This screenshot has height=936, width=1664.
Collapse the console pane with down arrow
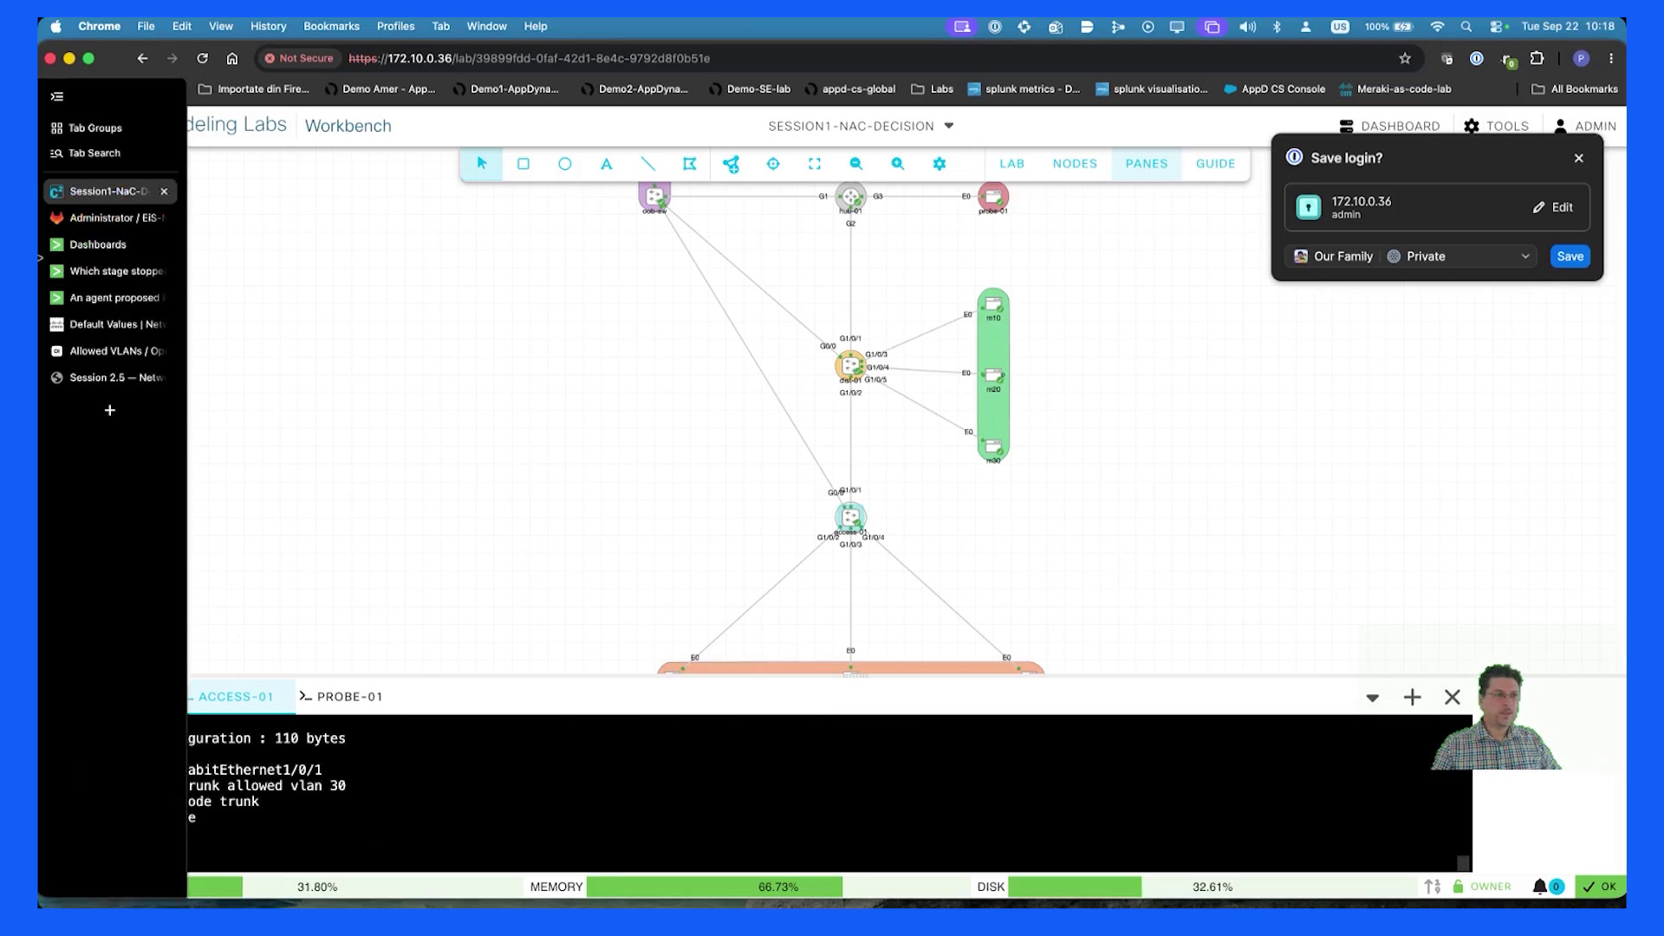[x=1372, y=698]
